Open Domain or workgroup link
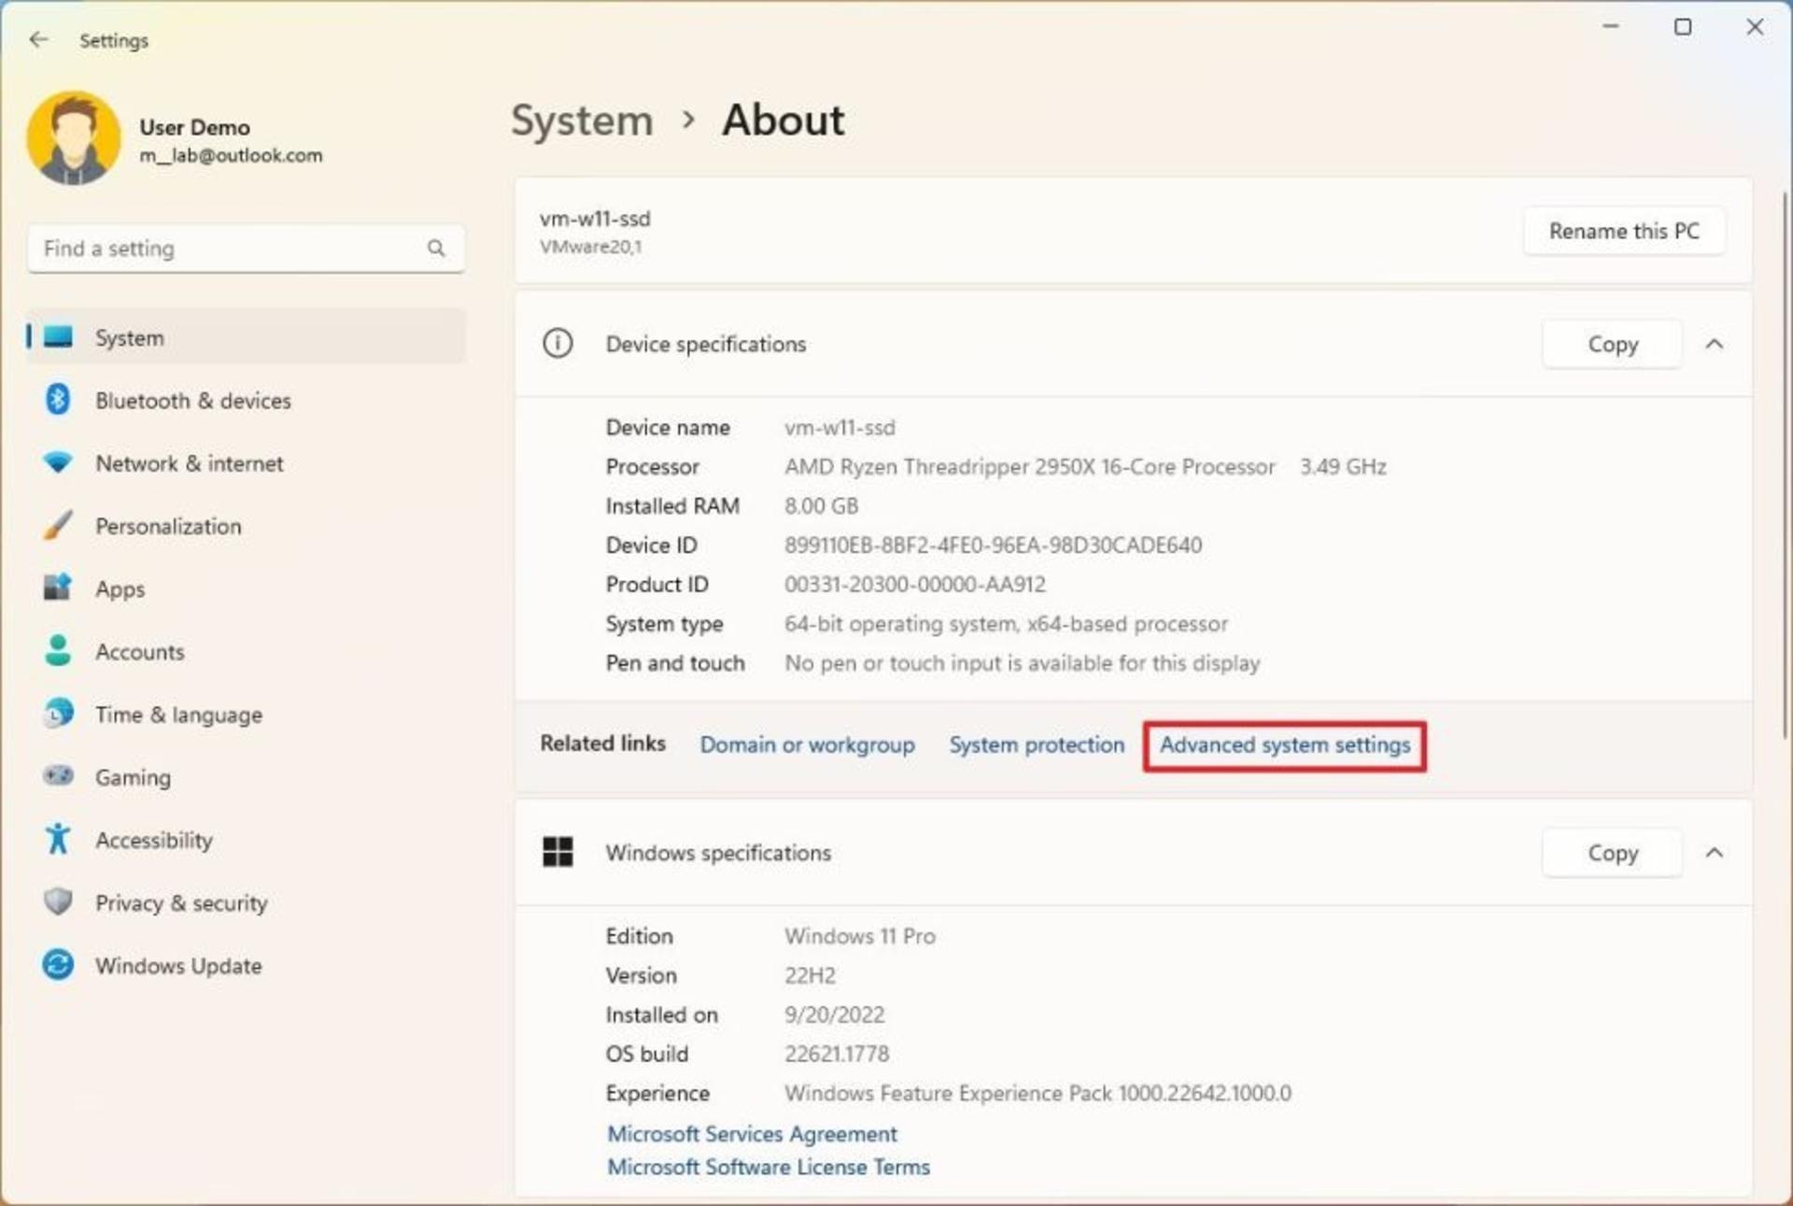1793x1206 pixels. [807, 745]
